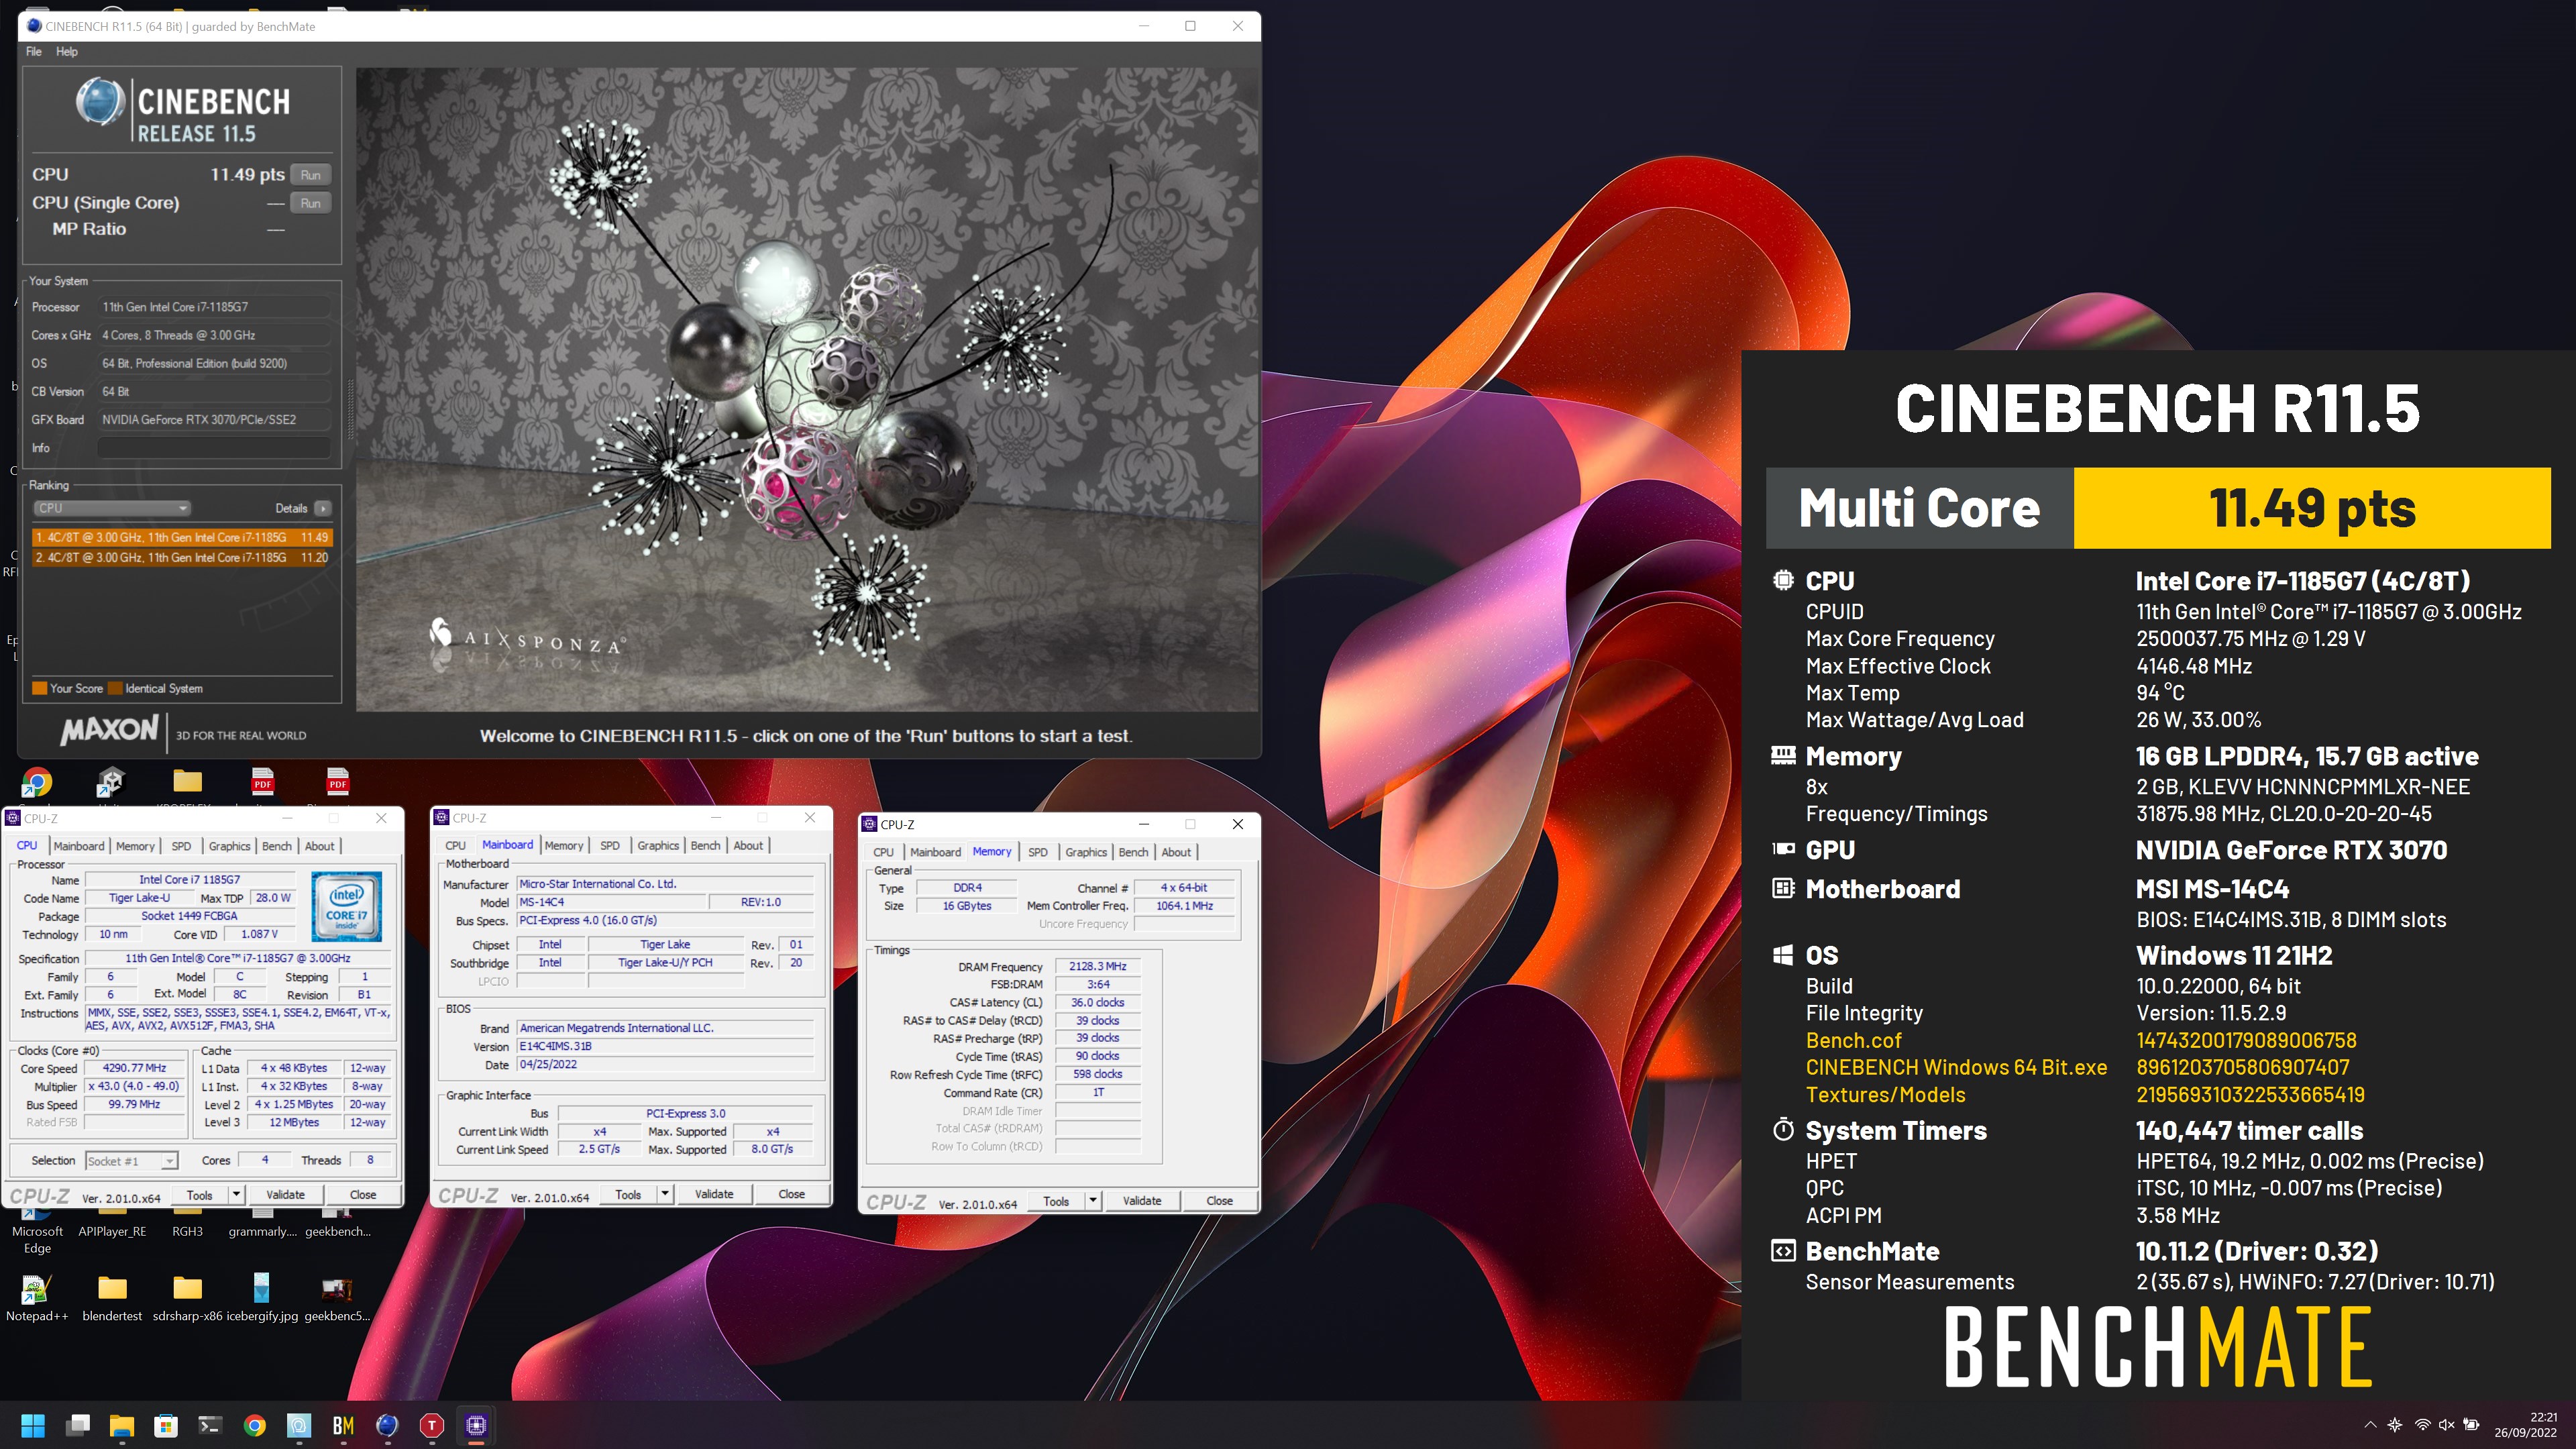Click Validate in the CPU tab CPU-Z window

tap(285, 1195)
